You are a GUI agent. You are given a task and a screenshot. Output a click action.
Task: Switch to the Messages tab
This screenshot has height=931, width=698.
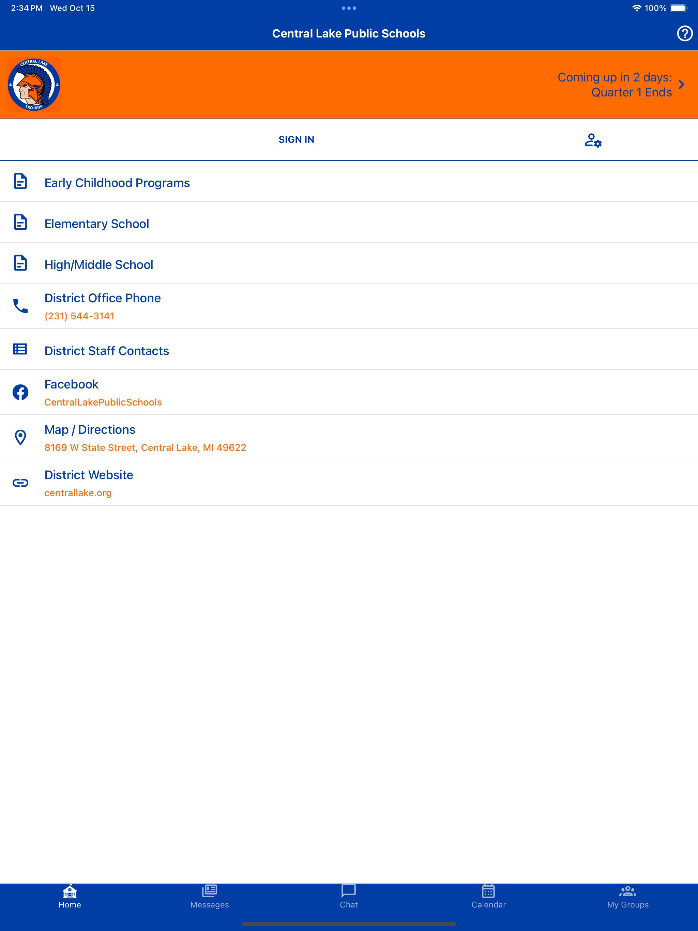[210, 897]
